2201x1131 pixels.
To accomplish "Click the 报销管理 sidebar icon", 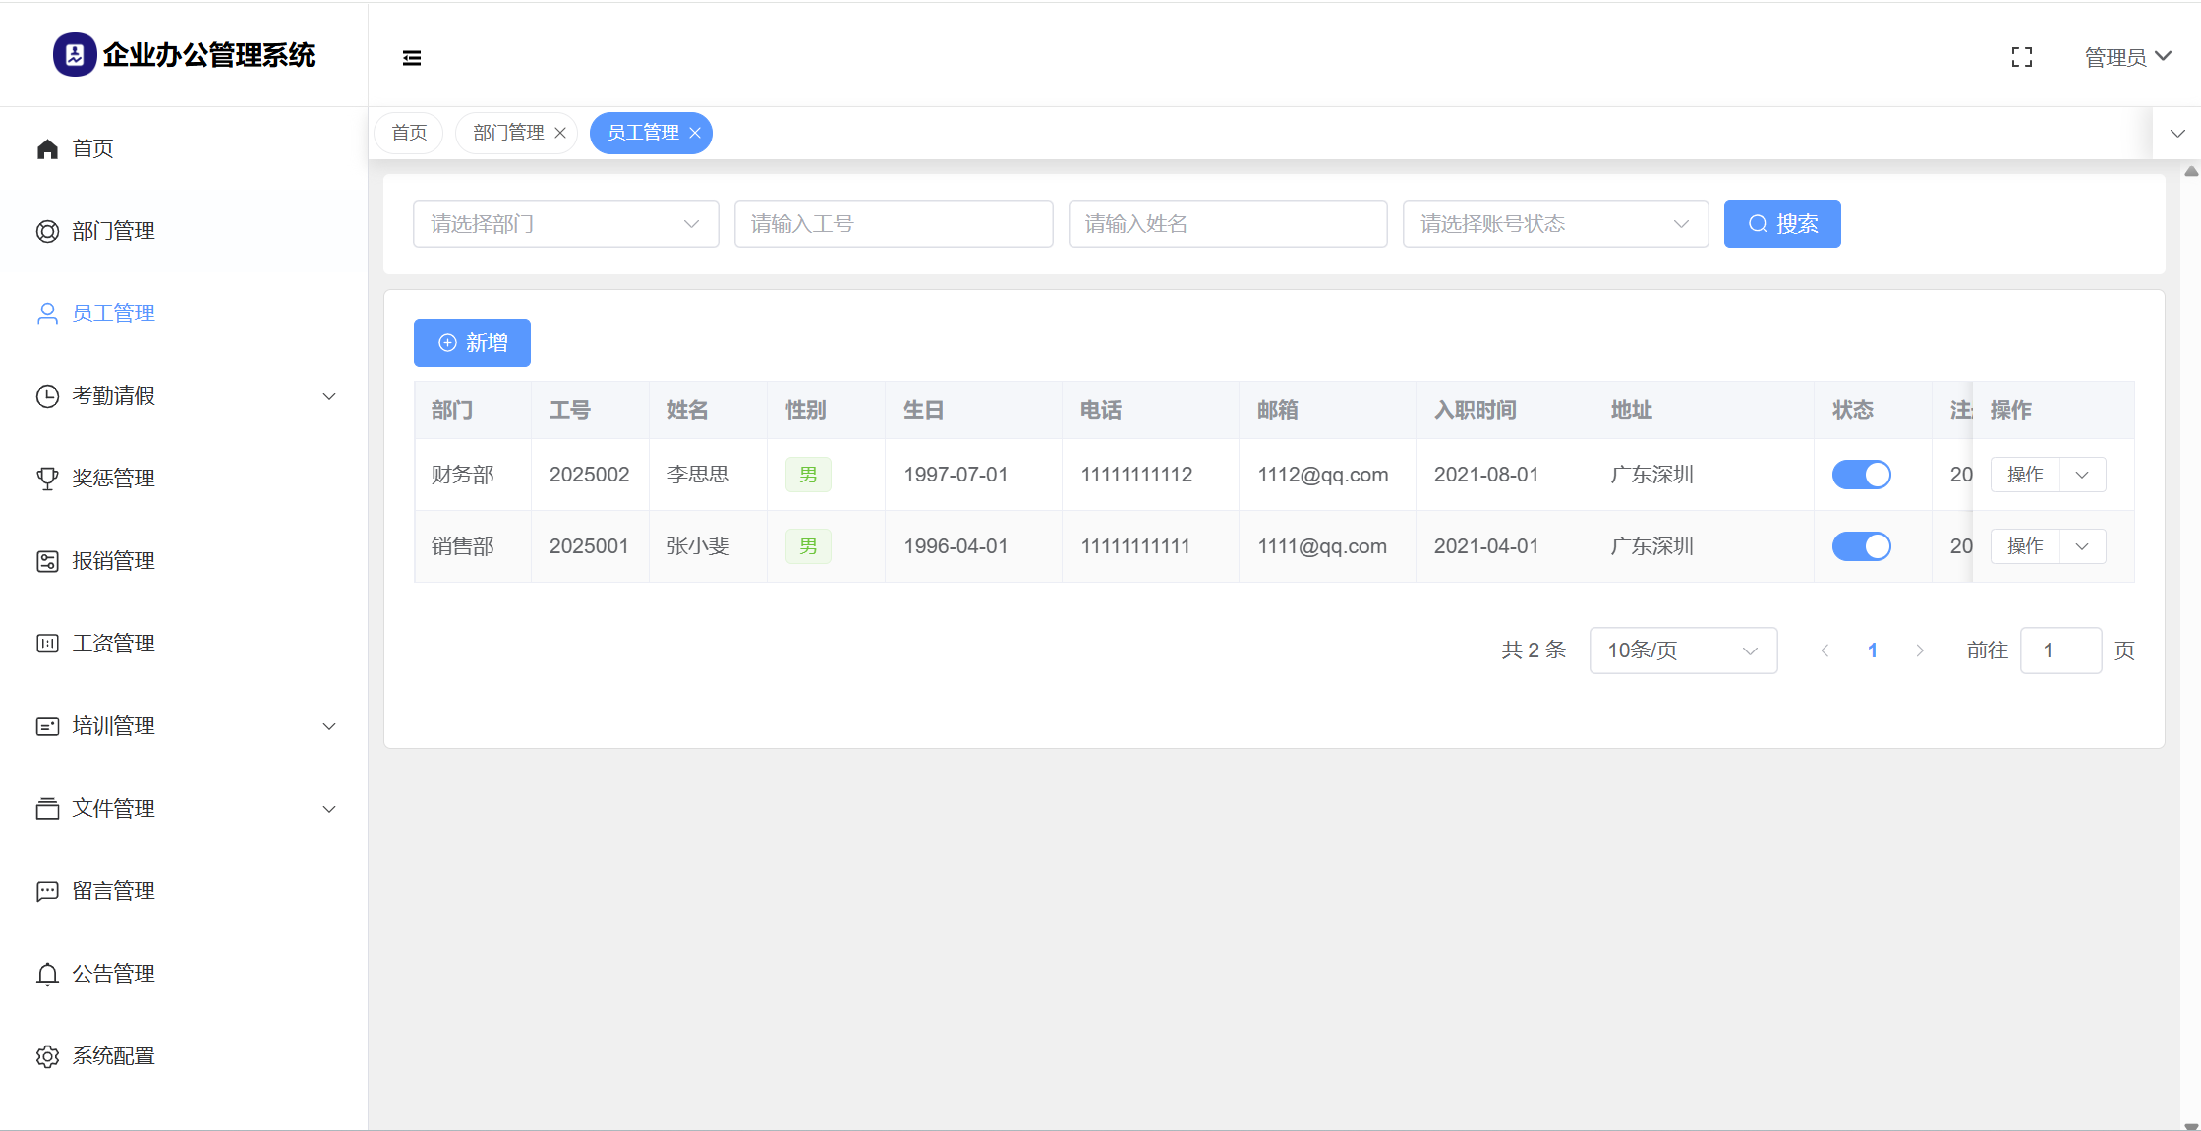I will tap(47, 561).
